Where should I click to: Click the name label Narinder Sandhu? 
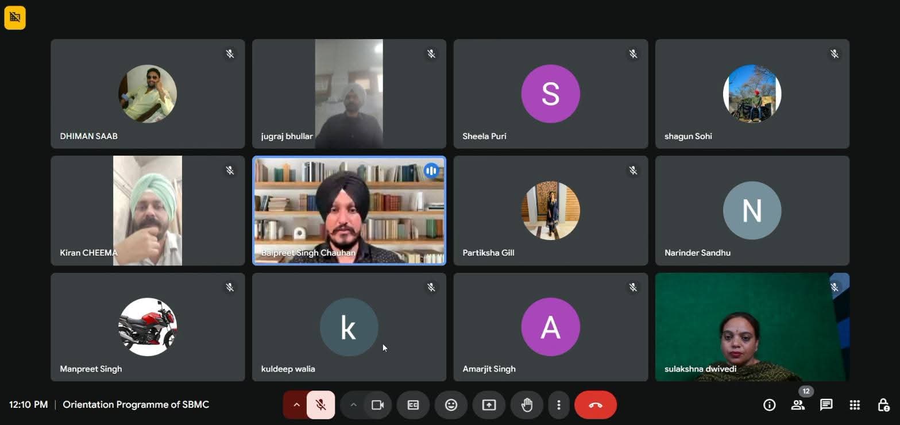click(697, 253)
